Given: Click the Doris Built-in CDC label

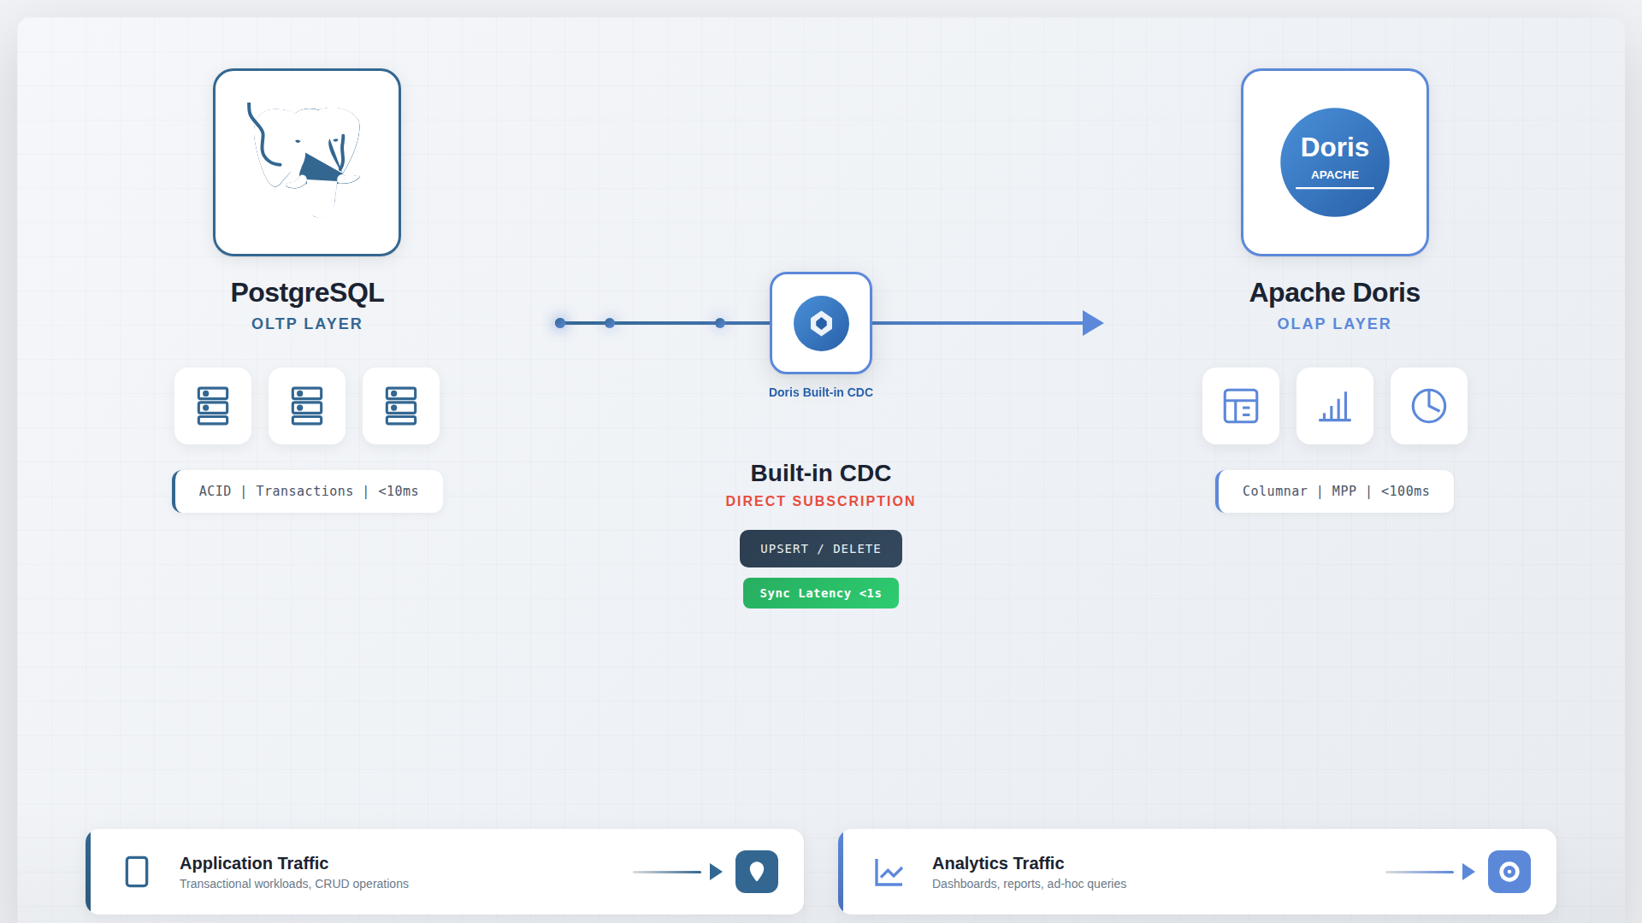Looking at the screenshot, I should coord(821,392).
